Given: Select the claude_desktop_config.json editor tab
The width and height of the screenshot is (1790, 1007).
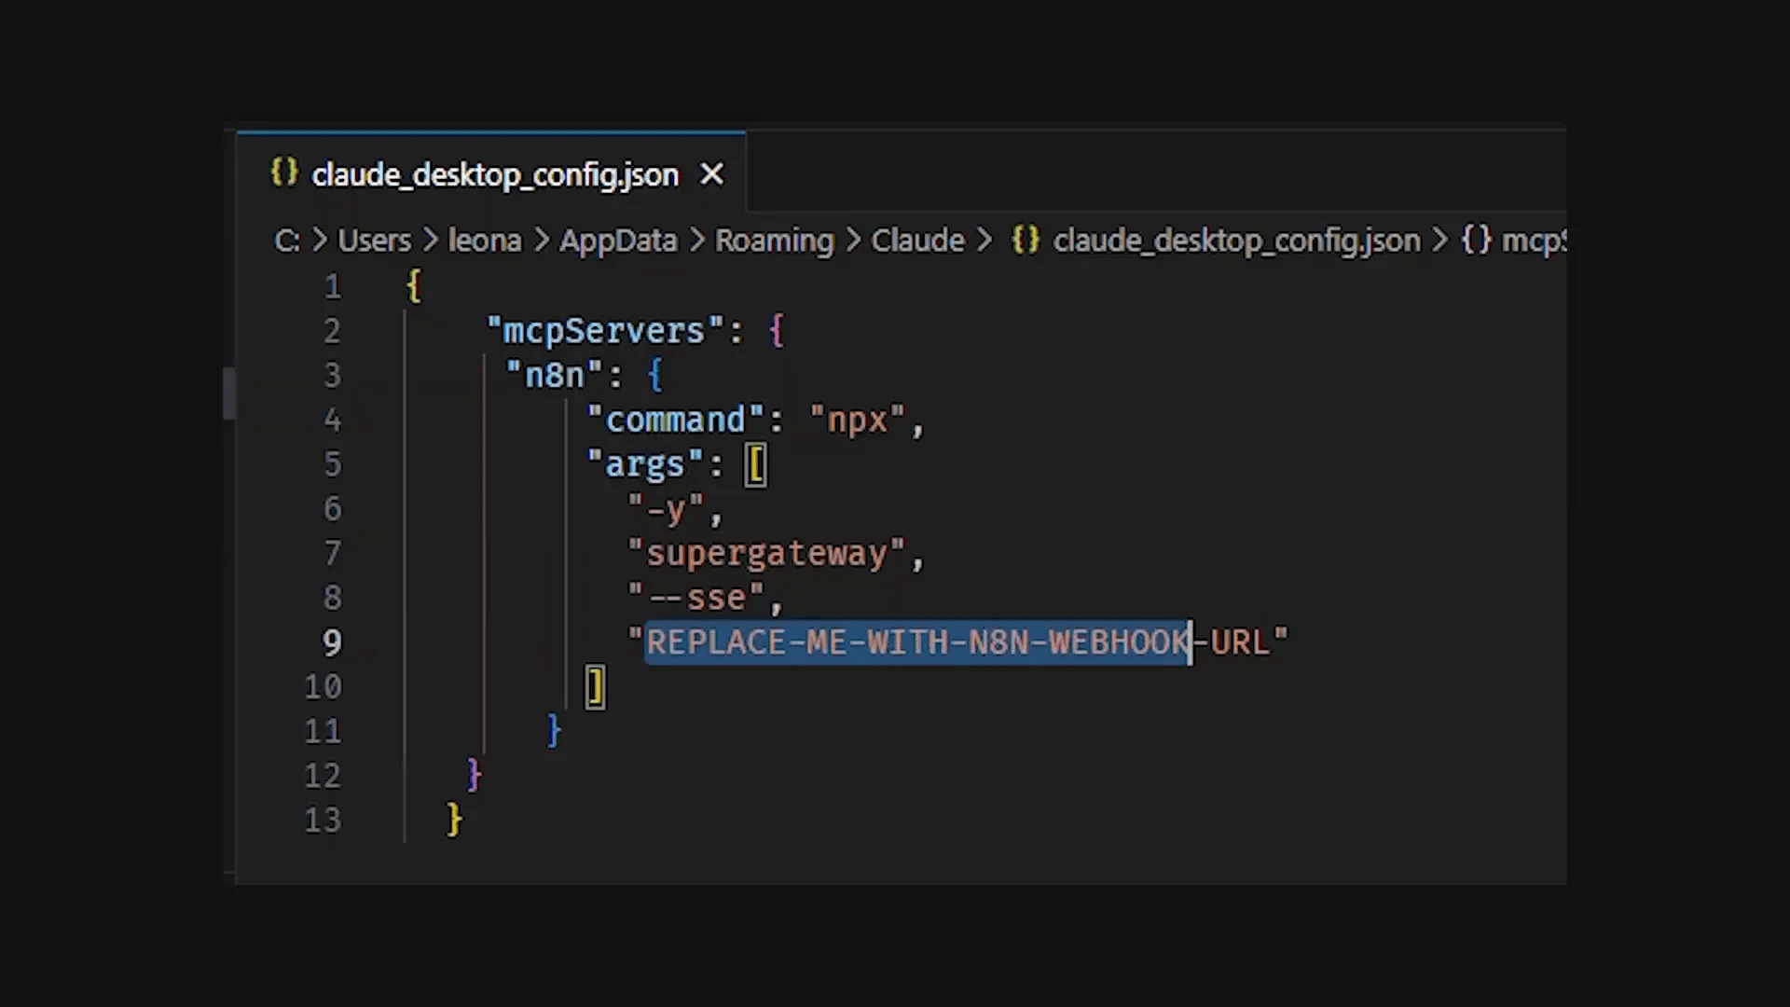Looking at the screenshot, I should tap(491, 173).
